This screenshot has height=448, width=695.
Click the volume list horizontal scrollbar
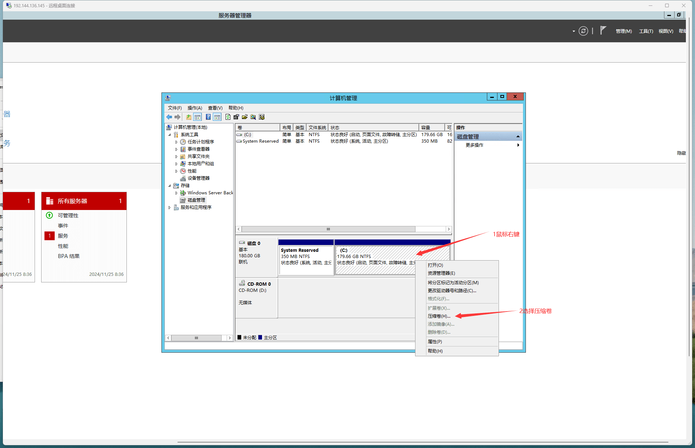point(328,229)
